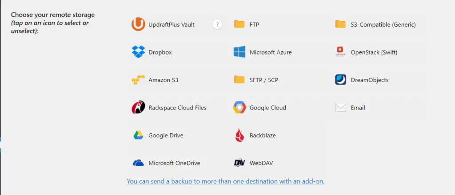Pick the OpenStack (Swift) icon

340,52
